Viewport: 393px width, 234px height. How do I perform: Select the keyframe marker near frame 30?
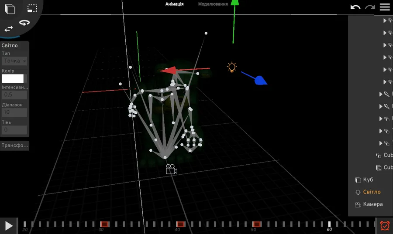pyautogui.click(x=104, y=224)
